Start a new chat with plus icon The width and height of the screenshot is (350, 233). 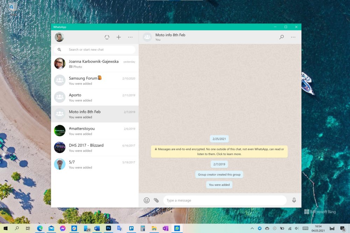point(119,37)
